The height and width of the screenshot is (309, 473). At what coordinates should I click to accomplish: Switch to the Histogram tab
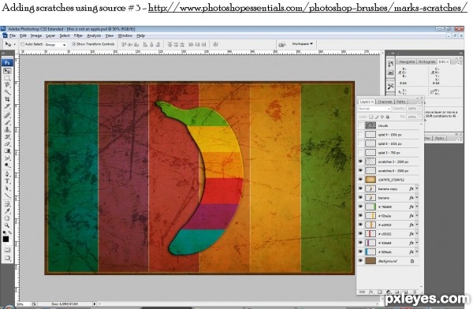click(426, 61)
